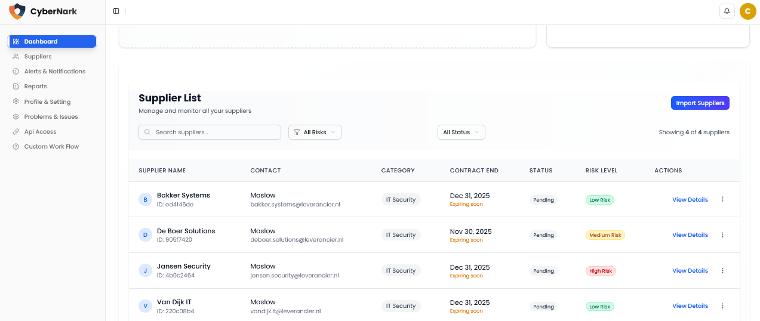Open more actions for Jansen Security
Viewport: 760px width, 321px height.
click(x=722, y=271)
